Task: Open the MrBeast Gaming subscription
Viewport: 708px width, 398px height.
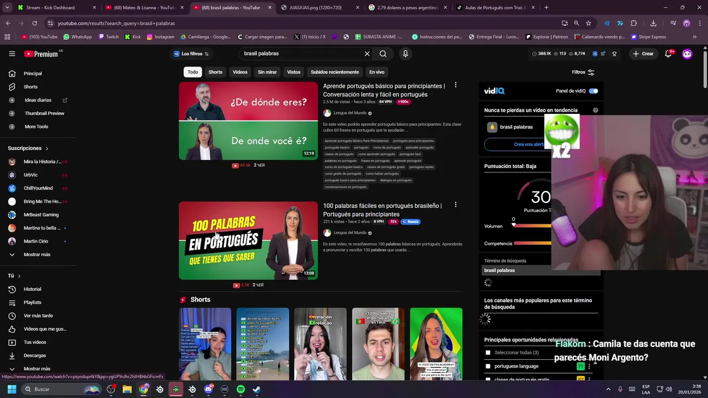Action: [41, 214]
